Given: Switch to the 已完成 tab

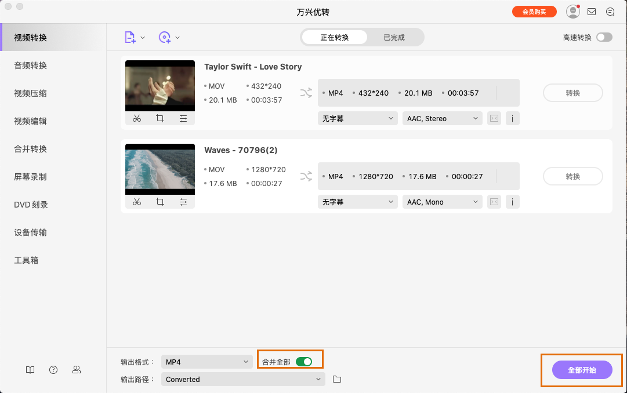Looking at the screenshot, I should (x=394, y=36).
